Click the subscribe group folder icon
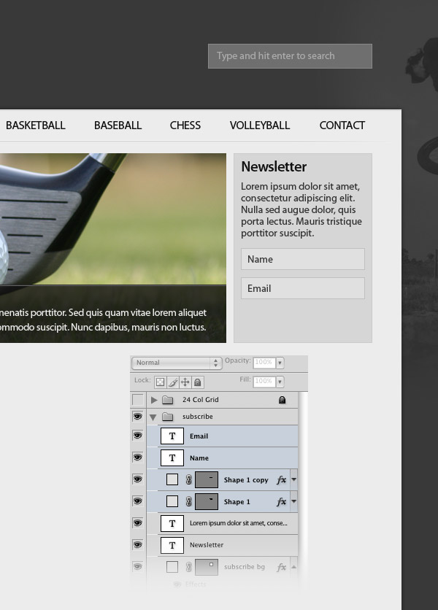This screenshot has height=610, width=438. coord(167,417)
